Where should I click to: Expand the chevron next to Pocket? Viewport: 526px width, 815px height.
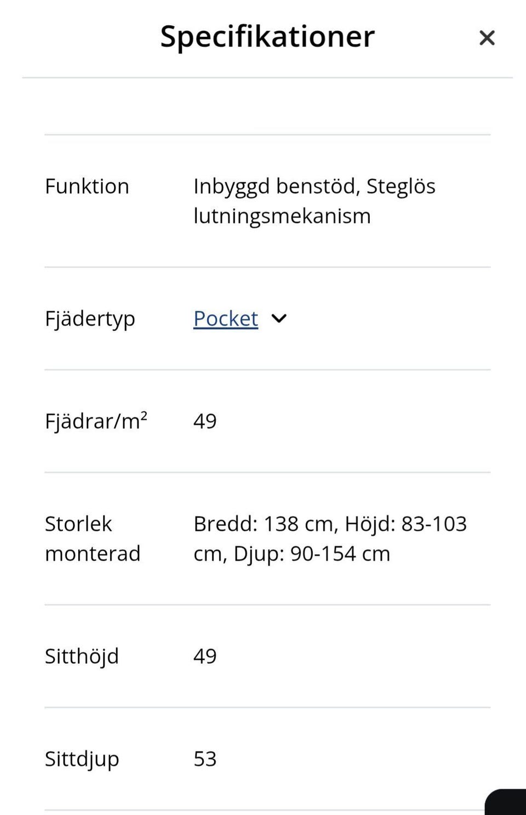tap(279, 319)
